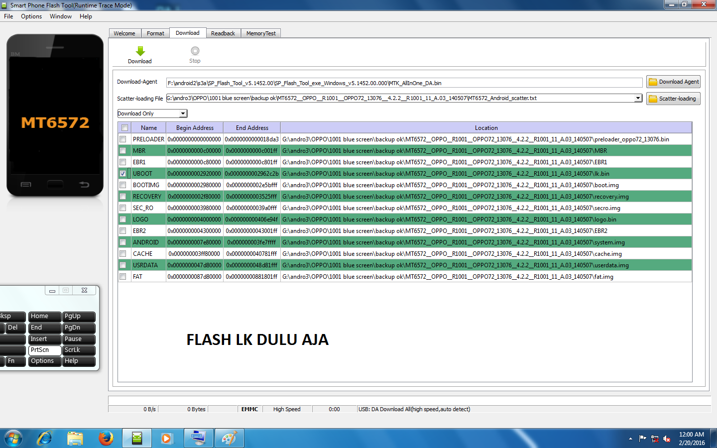Image resolution: width=717 pixels, height=448 pixels.
Task: Launch the SP Flash Tool taskbar icon
Action: point(136,438)
